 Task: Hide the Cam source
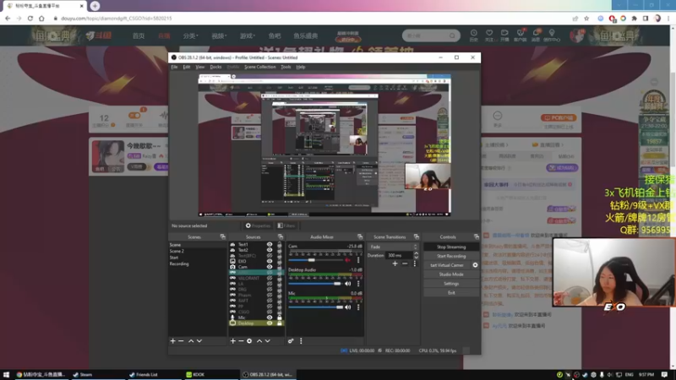[270, 267]
